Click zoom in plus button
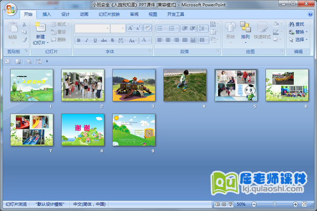 coord(295,204)
